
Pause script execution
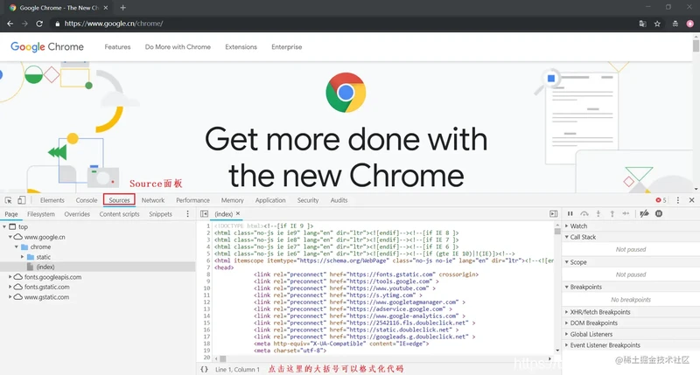point(570,213)
